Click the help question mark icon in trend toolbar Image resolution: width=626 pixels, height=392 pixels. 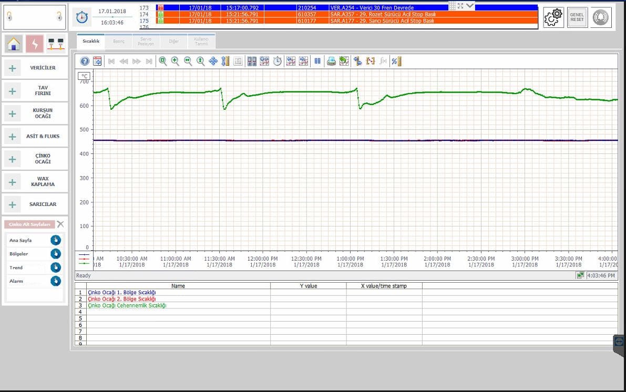pyautogui.click(x=85, y=61)
